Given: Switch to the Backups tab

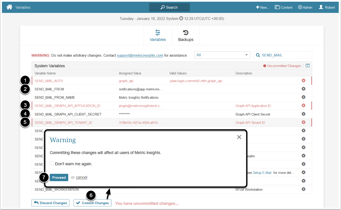Looking at the screenshot, I should coord(186,36).
